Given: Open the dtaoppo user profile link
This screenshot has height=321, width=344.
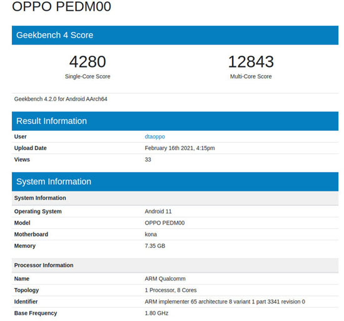Looking at the screenshot, I should (x=154, y=136).
